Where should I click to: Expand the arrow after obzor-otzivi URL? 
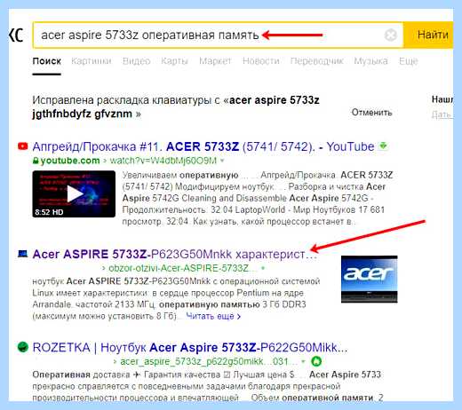[x=263, y=269]
